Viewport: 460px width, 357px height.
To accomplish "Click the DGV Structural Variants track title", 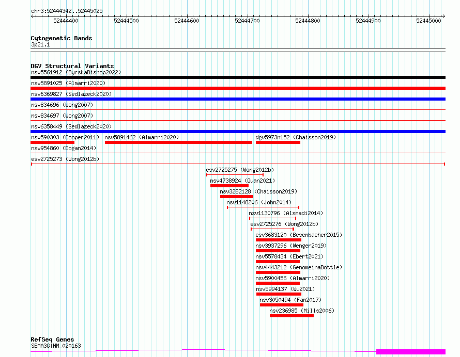I will (x=72, y=66).
